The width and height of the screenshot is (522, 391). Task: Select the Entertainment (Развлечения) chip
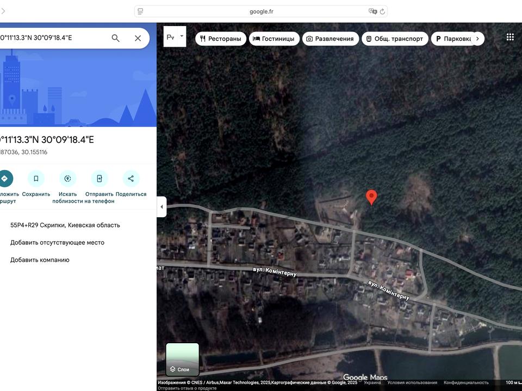tap(330, 39)
